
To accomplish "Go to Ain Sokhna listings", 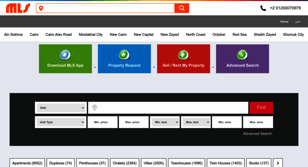I will pyautogui.click(x=13, y=35).
